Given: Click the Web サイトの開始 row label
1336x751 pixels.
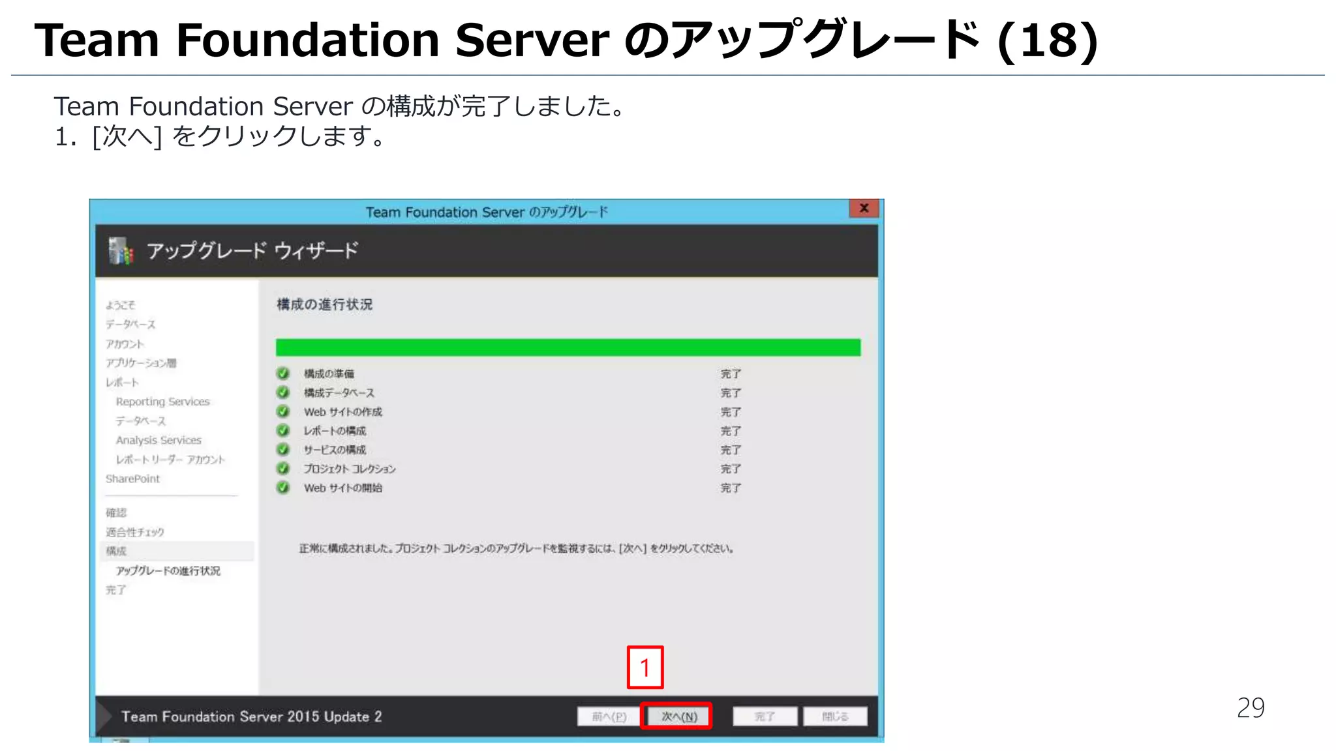Looking at the screenshot, I should 343,487.
